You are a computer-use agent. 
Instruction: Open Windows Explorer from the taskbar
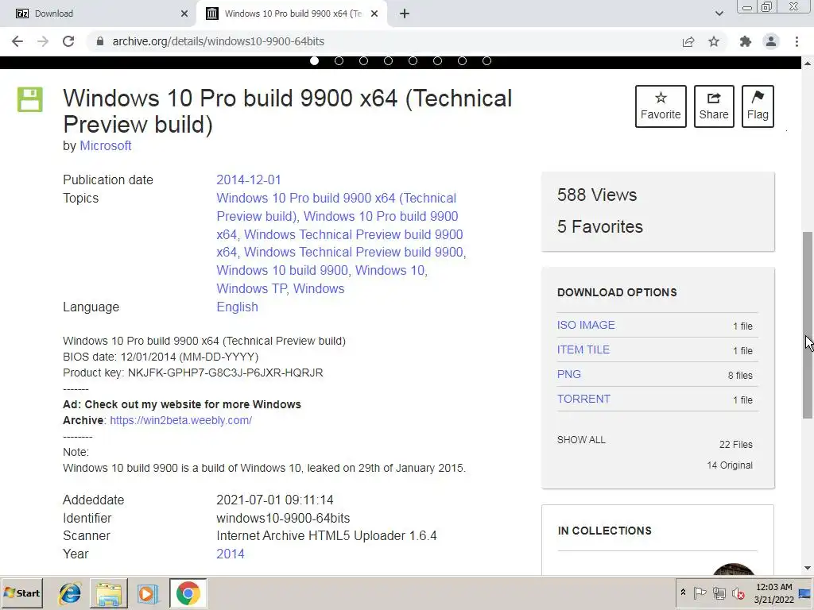click(109, 593)
